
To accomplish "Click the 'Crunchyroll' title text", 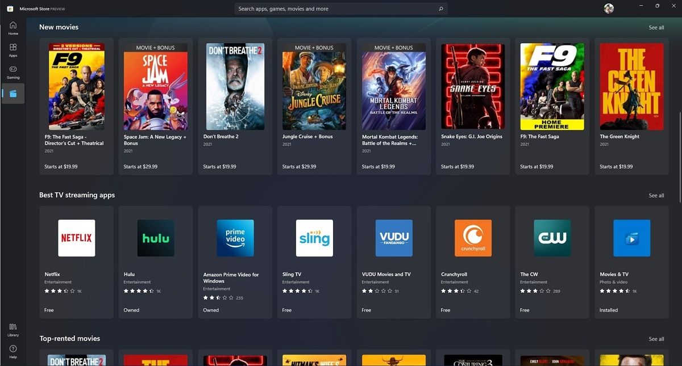I will (x=454, y=274).
